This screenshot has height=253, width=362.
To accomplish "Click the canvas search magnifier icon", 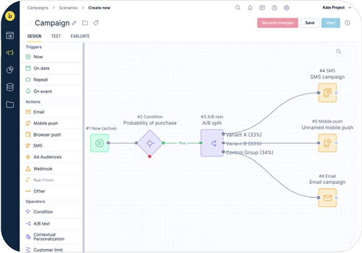I will (x=339, y=51).
